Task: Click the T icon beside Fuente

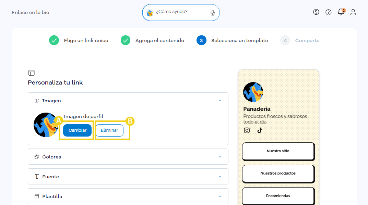Action: (x=37, y=176)
